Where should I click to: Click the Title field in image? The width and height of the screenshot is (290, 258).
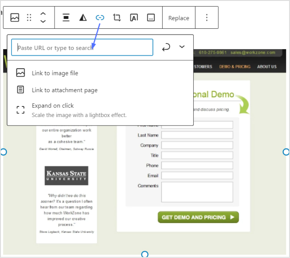click(x=197, y=155)
